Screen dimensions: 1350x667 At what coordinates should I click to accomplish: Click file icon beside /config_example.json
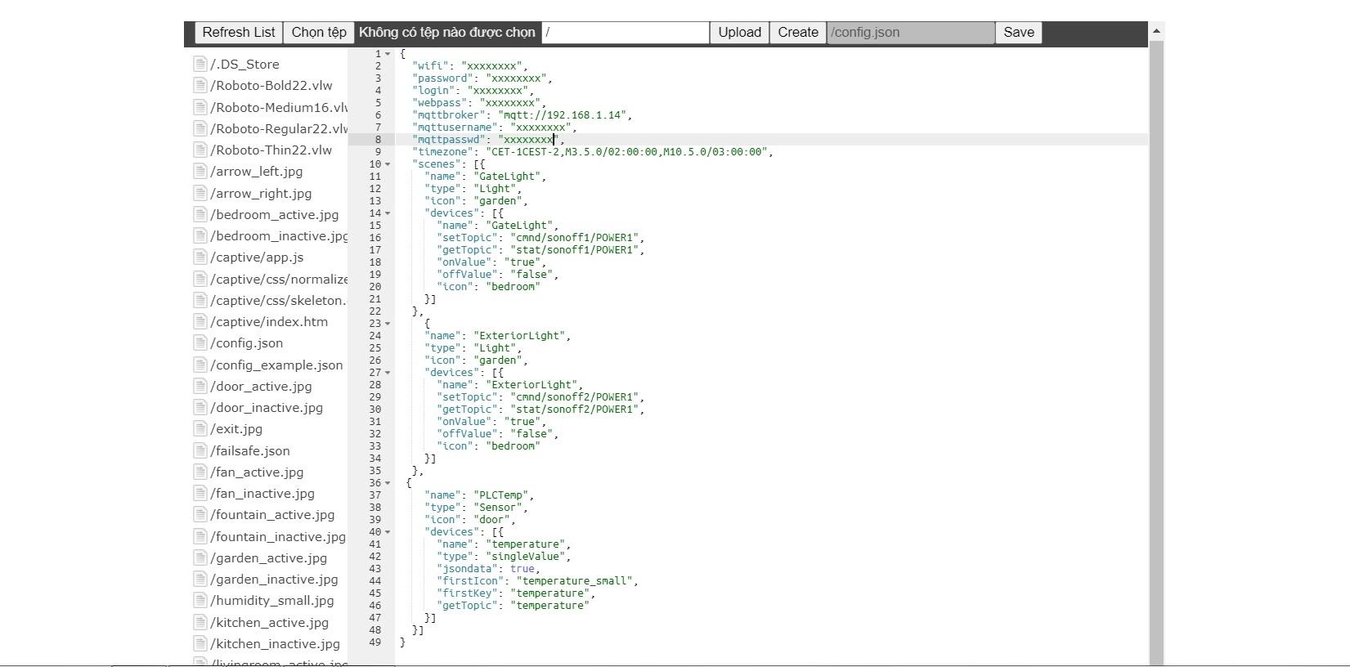(x=200, y=365)
